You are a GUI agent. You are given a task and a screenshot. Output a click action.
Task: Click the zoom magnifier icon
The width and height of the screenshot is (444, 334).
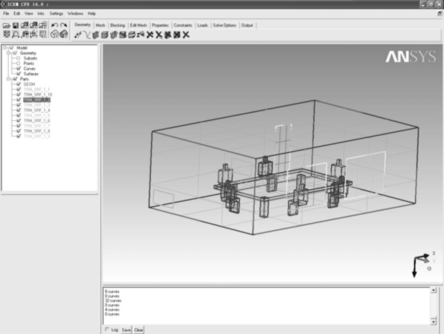pyautogui.click(x=16, y=34)
